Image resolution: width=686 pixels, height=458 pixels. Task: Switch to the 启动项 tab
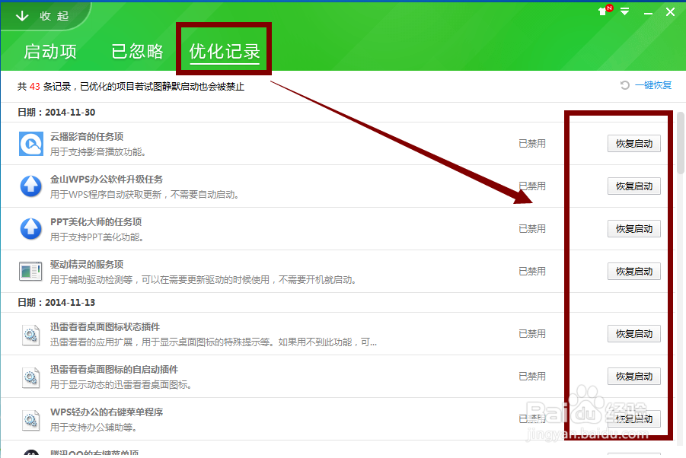coord(50,52)
